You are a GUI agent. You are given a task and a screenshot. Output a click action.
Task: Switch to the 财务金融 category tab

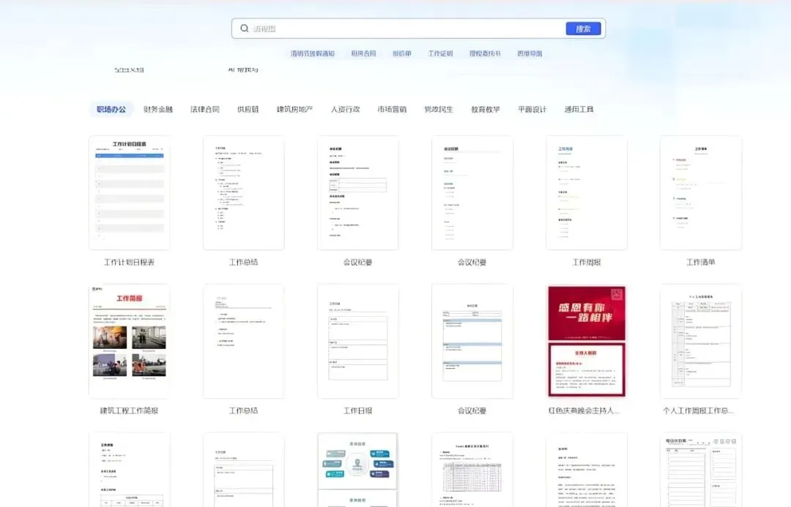(x=158, y=109)
